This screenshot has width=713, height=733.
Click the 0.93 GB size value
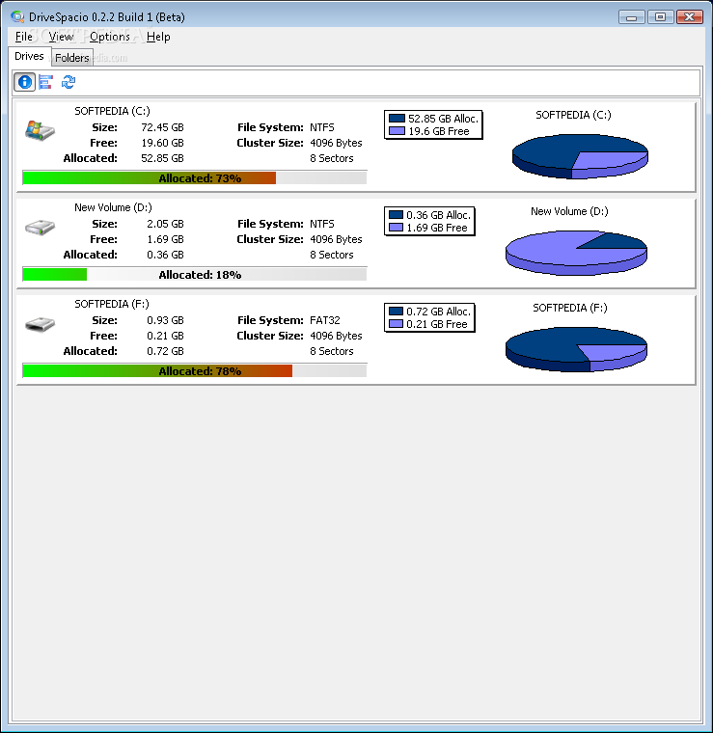165,320
